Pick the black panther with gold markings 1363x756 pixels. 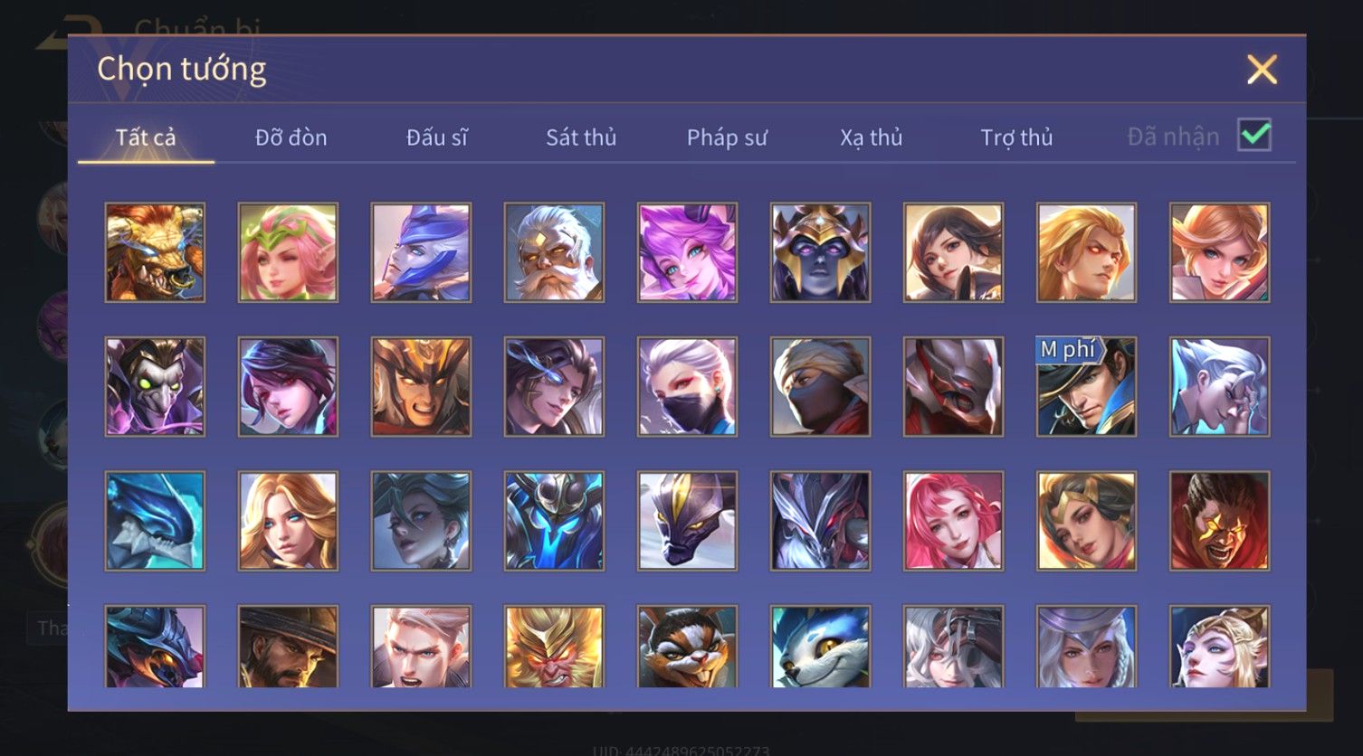pos(687,521)
